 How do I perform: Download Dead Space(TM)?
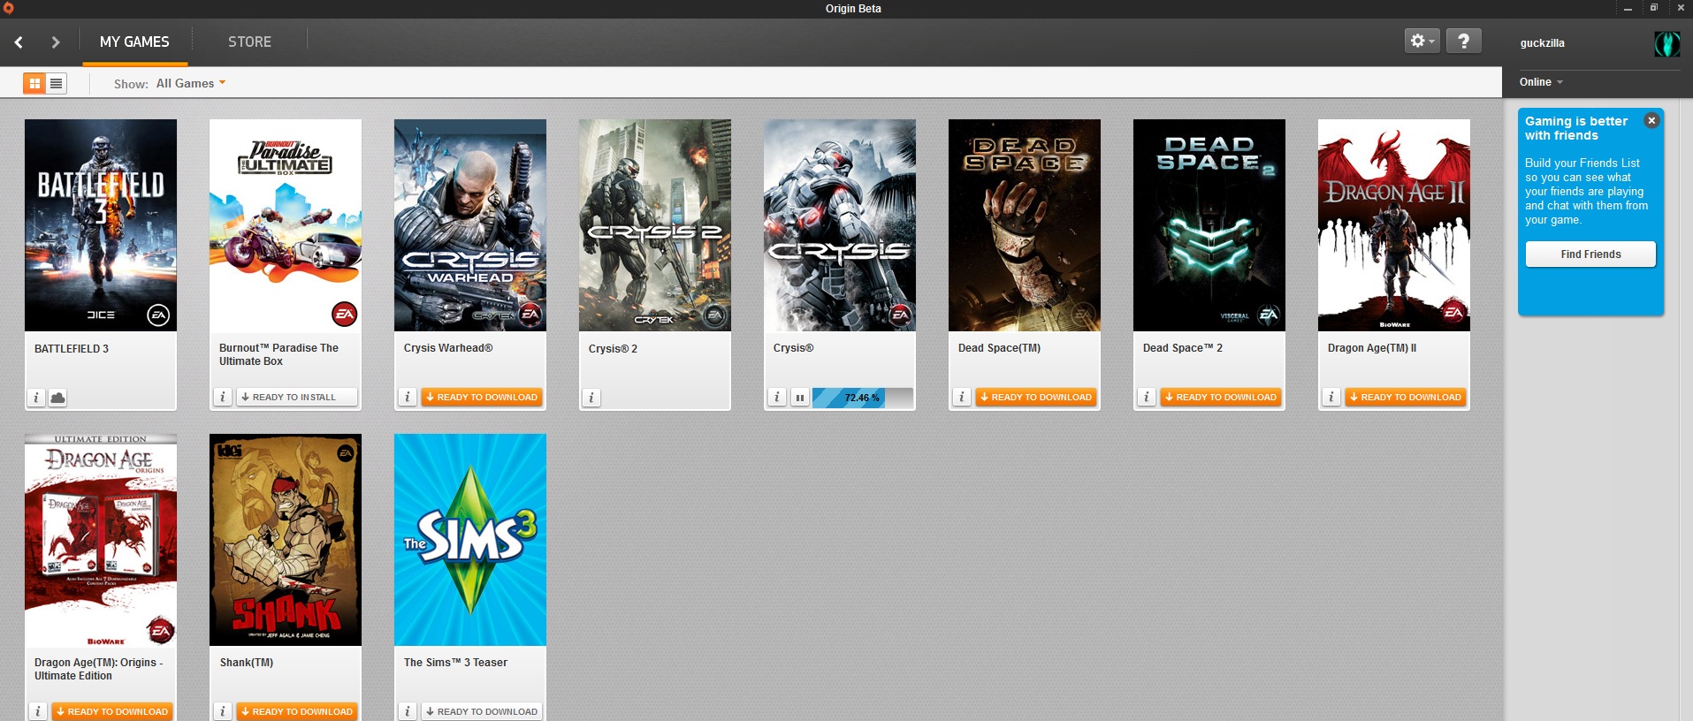coord(1036,398)
